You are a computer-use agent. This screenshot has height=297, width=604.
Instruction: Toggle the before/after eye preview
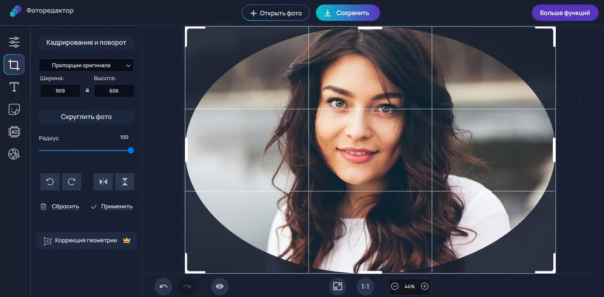tap(220, 287)
